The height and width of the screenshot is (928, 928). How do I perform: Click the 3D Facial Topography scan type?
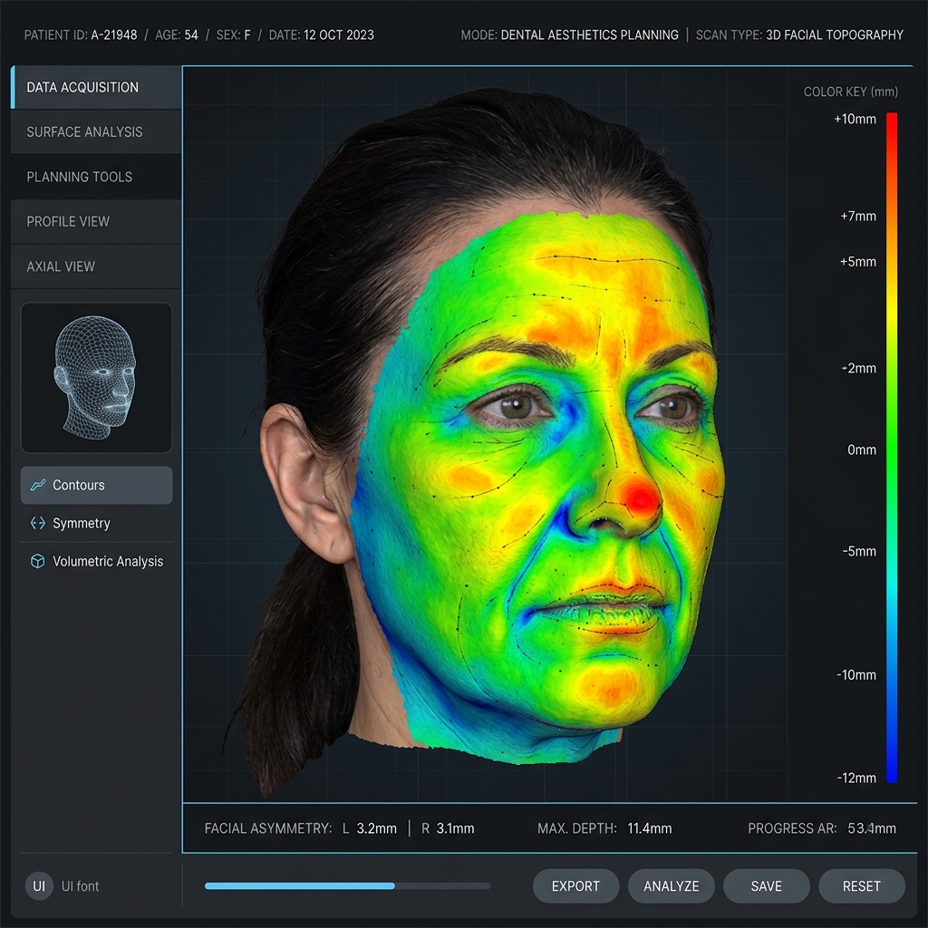pos(835,35)
